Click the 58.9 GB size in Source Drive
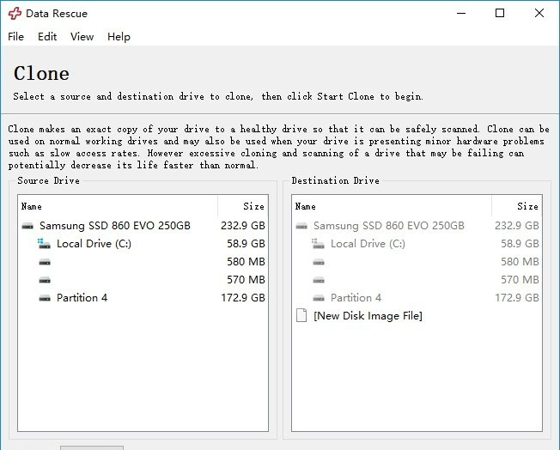The height and width of the screenshot is (450, 560). 246,244
